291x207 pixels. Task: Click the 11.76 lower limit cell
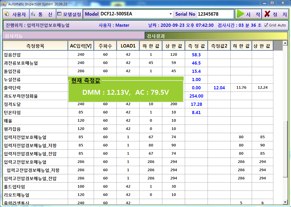click(x=241, y=88)
